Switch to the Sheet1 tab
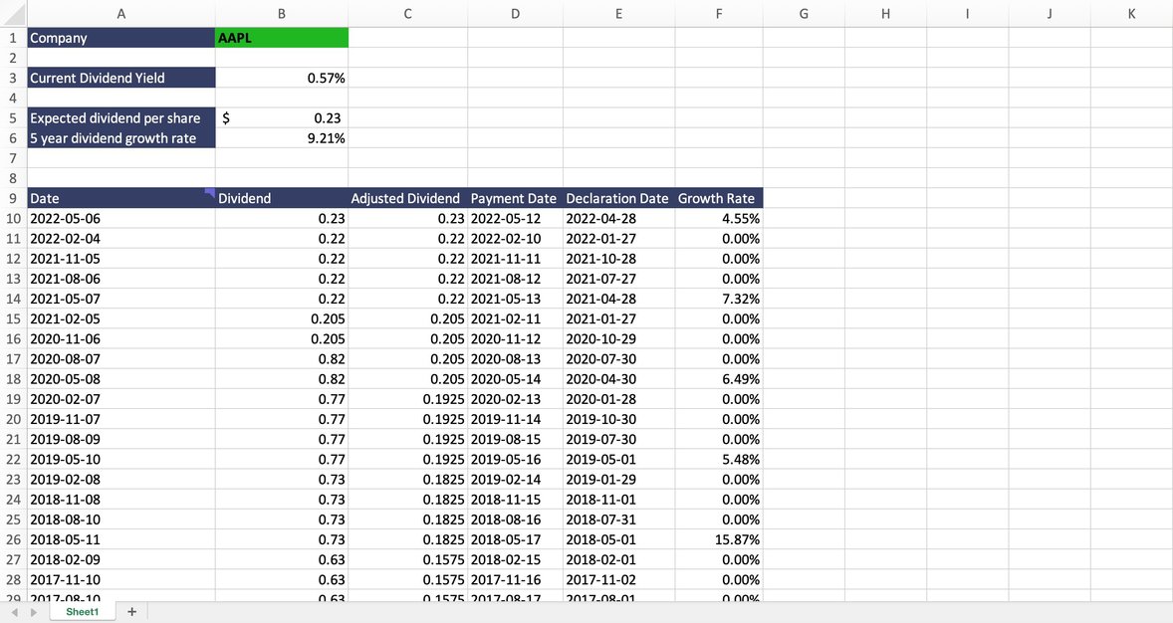 (81, 611)
